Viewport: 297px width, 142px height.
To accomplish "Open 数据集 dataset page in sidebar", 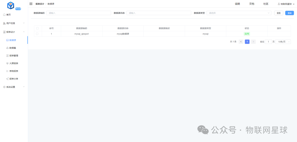I will 13,48.
